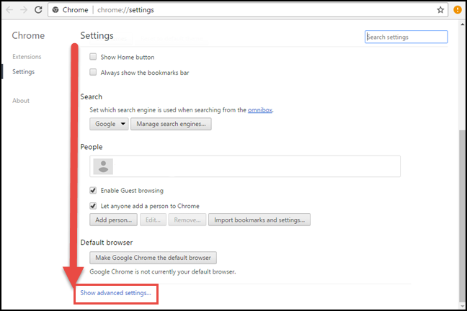Click the Add person button

click(x=113, y=220)
